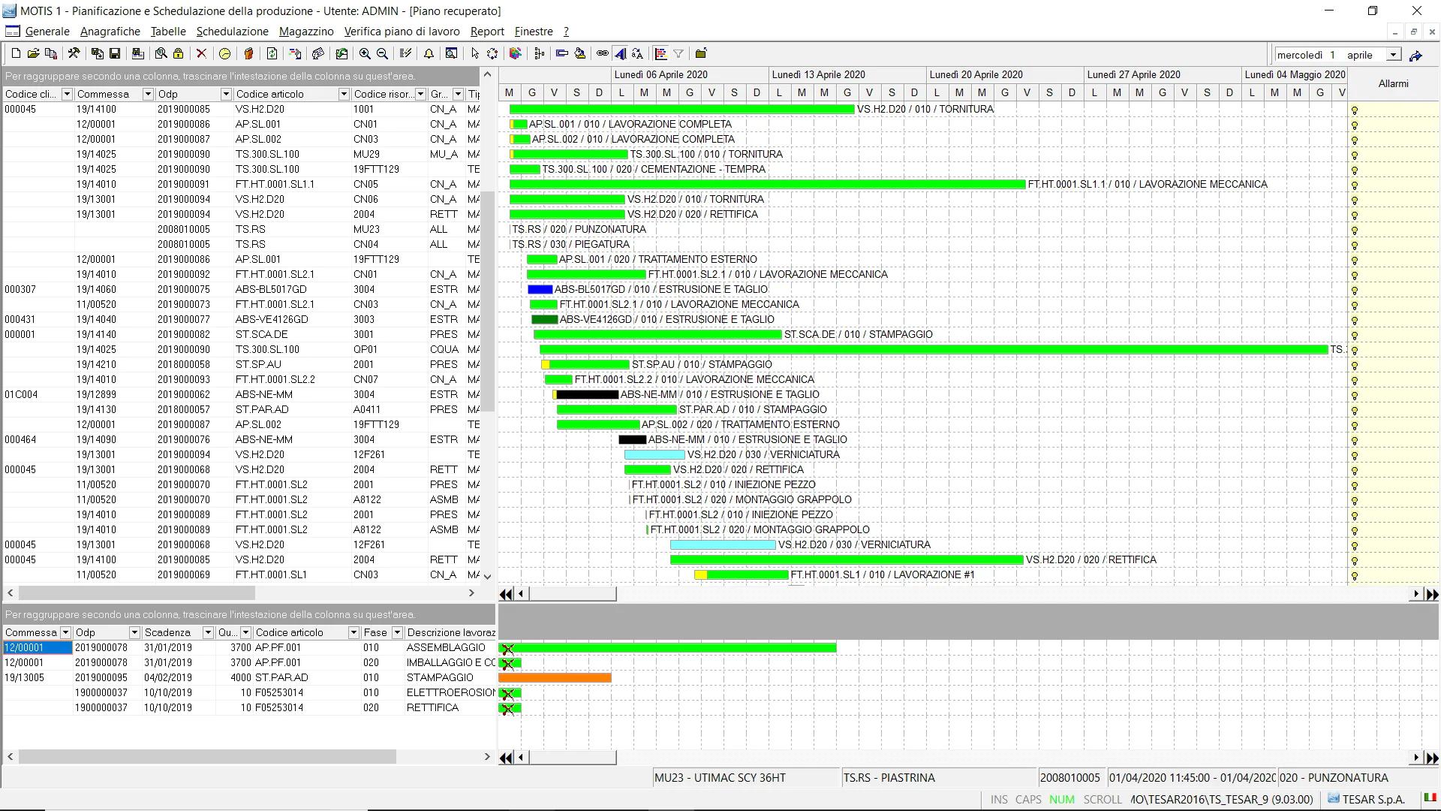Open the Codice articolo column filter dropdown
This screenshot has height=811, width=1441.
(343, 94)
